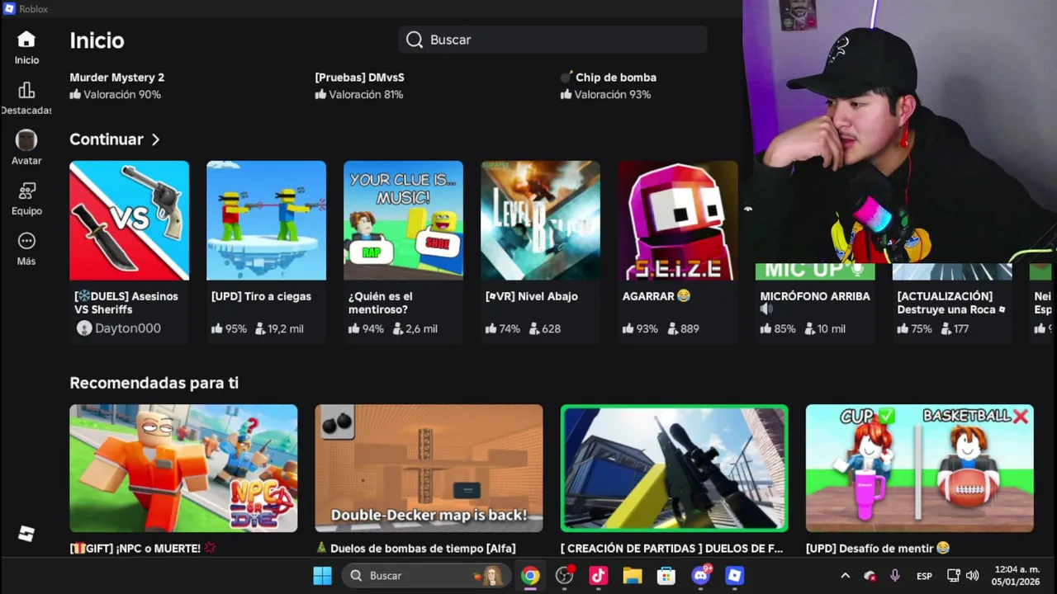
Task: Open TikTok app from the taskbar
Action: pyautogui.click(x=599, y=576)
